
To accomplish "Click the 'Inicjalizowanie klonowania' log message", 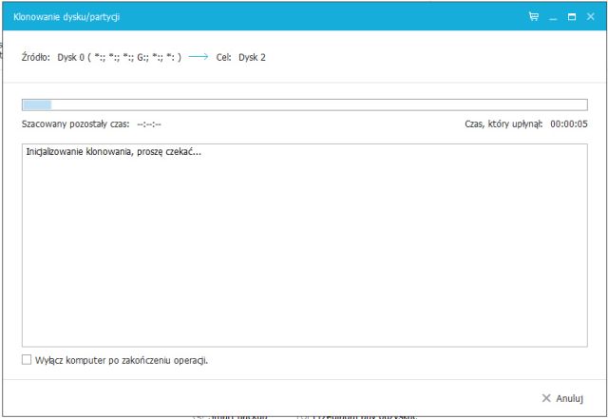I will coord(114,151).
